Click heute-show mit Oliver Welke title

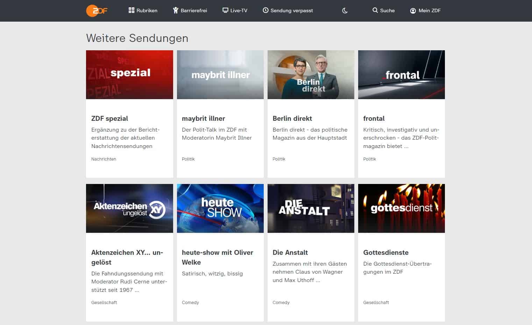pyautogui.click(x=218, y=257)
